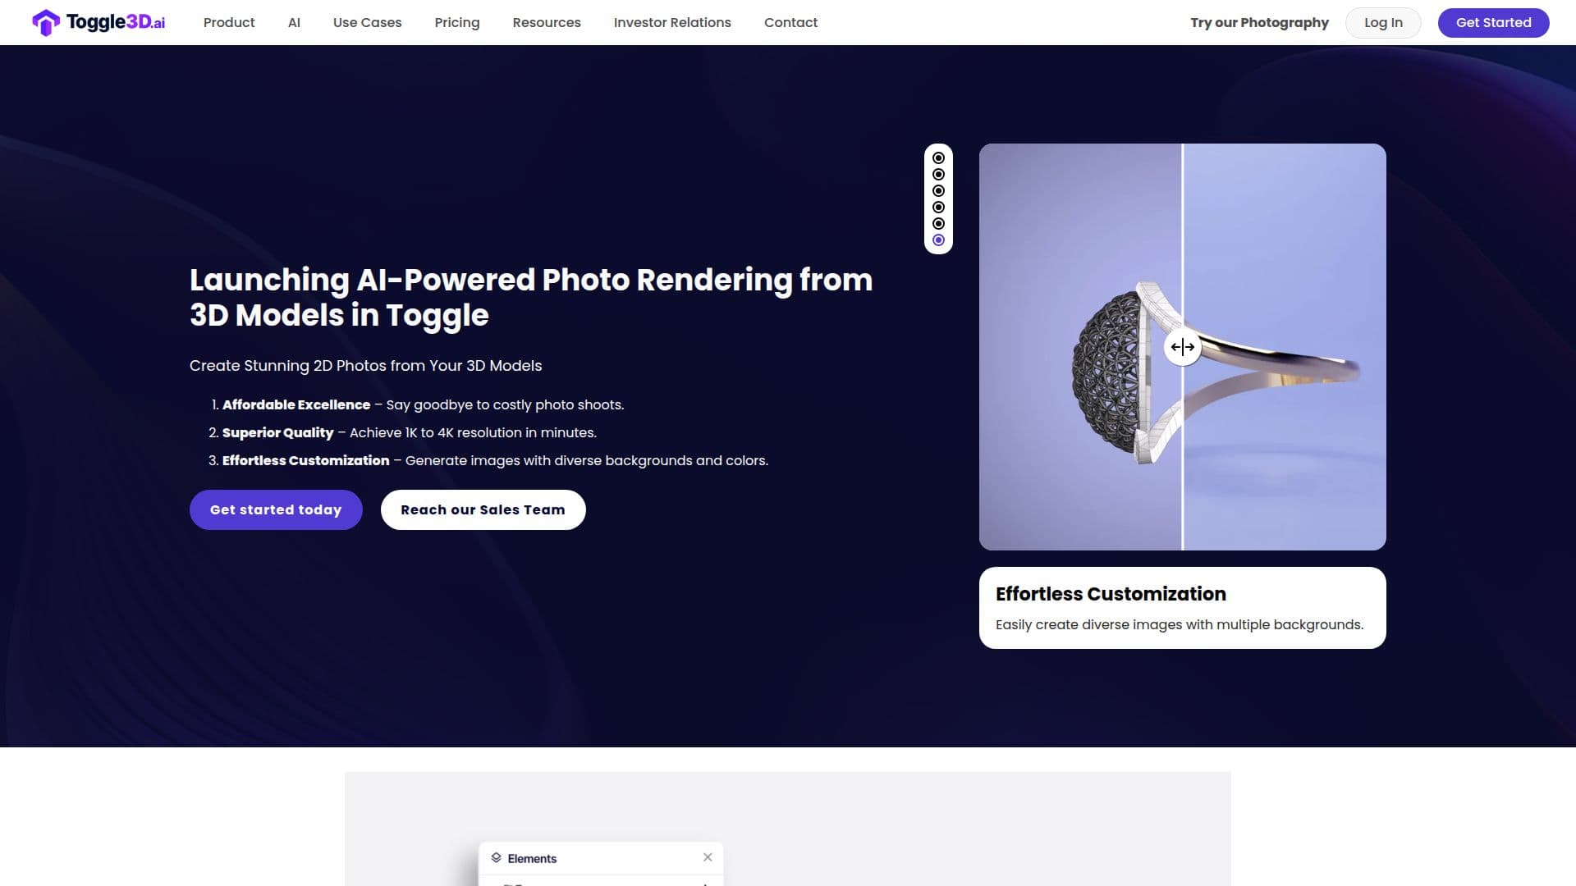Viewport: 1576px width, 886px height.
Task: Click Get started today button
Action: [x=276, y=509]
